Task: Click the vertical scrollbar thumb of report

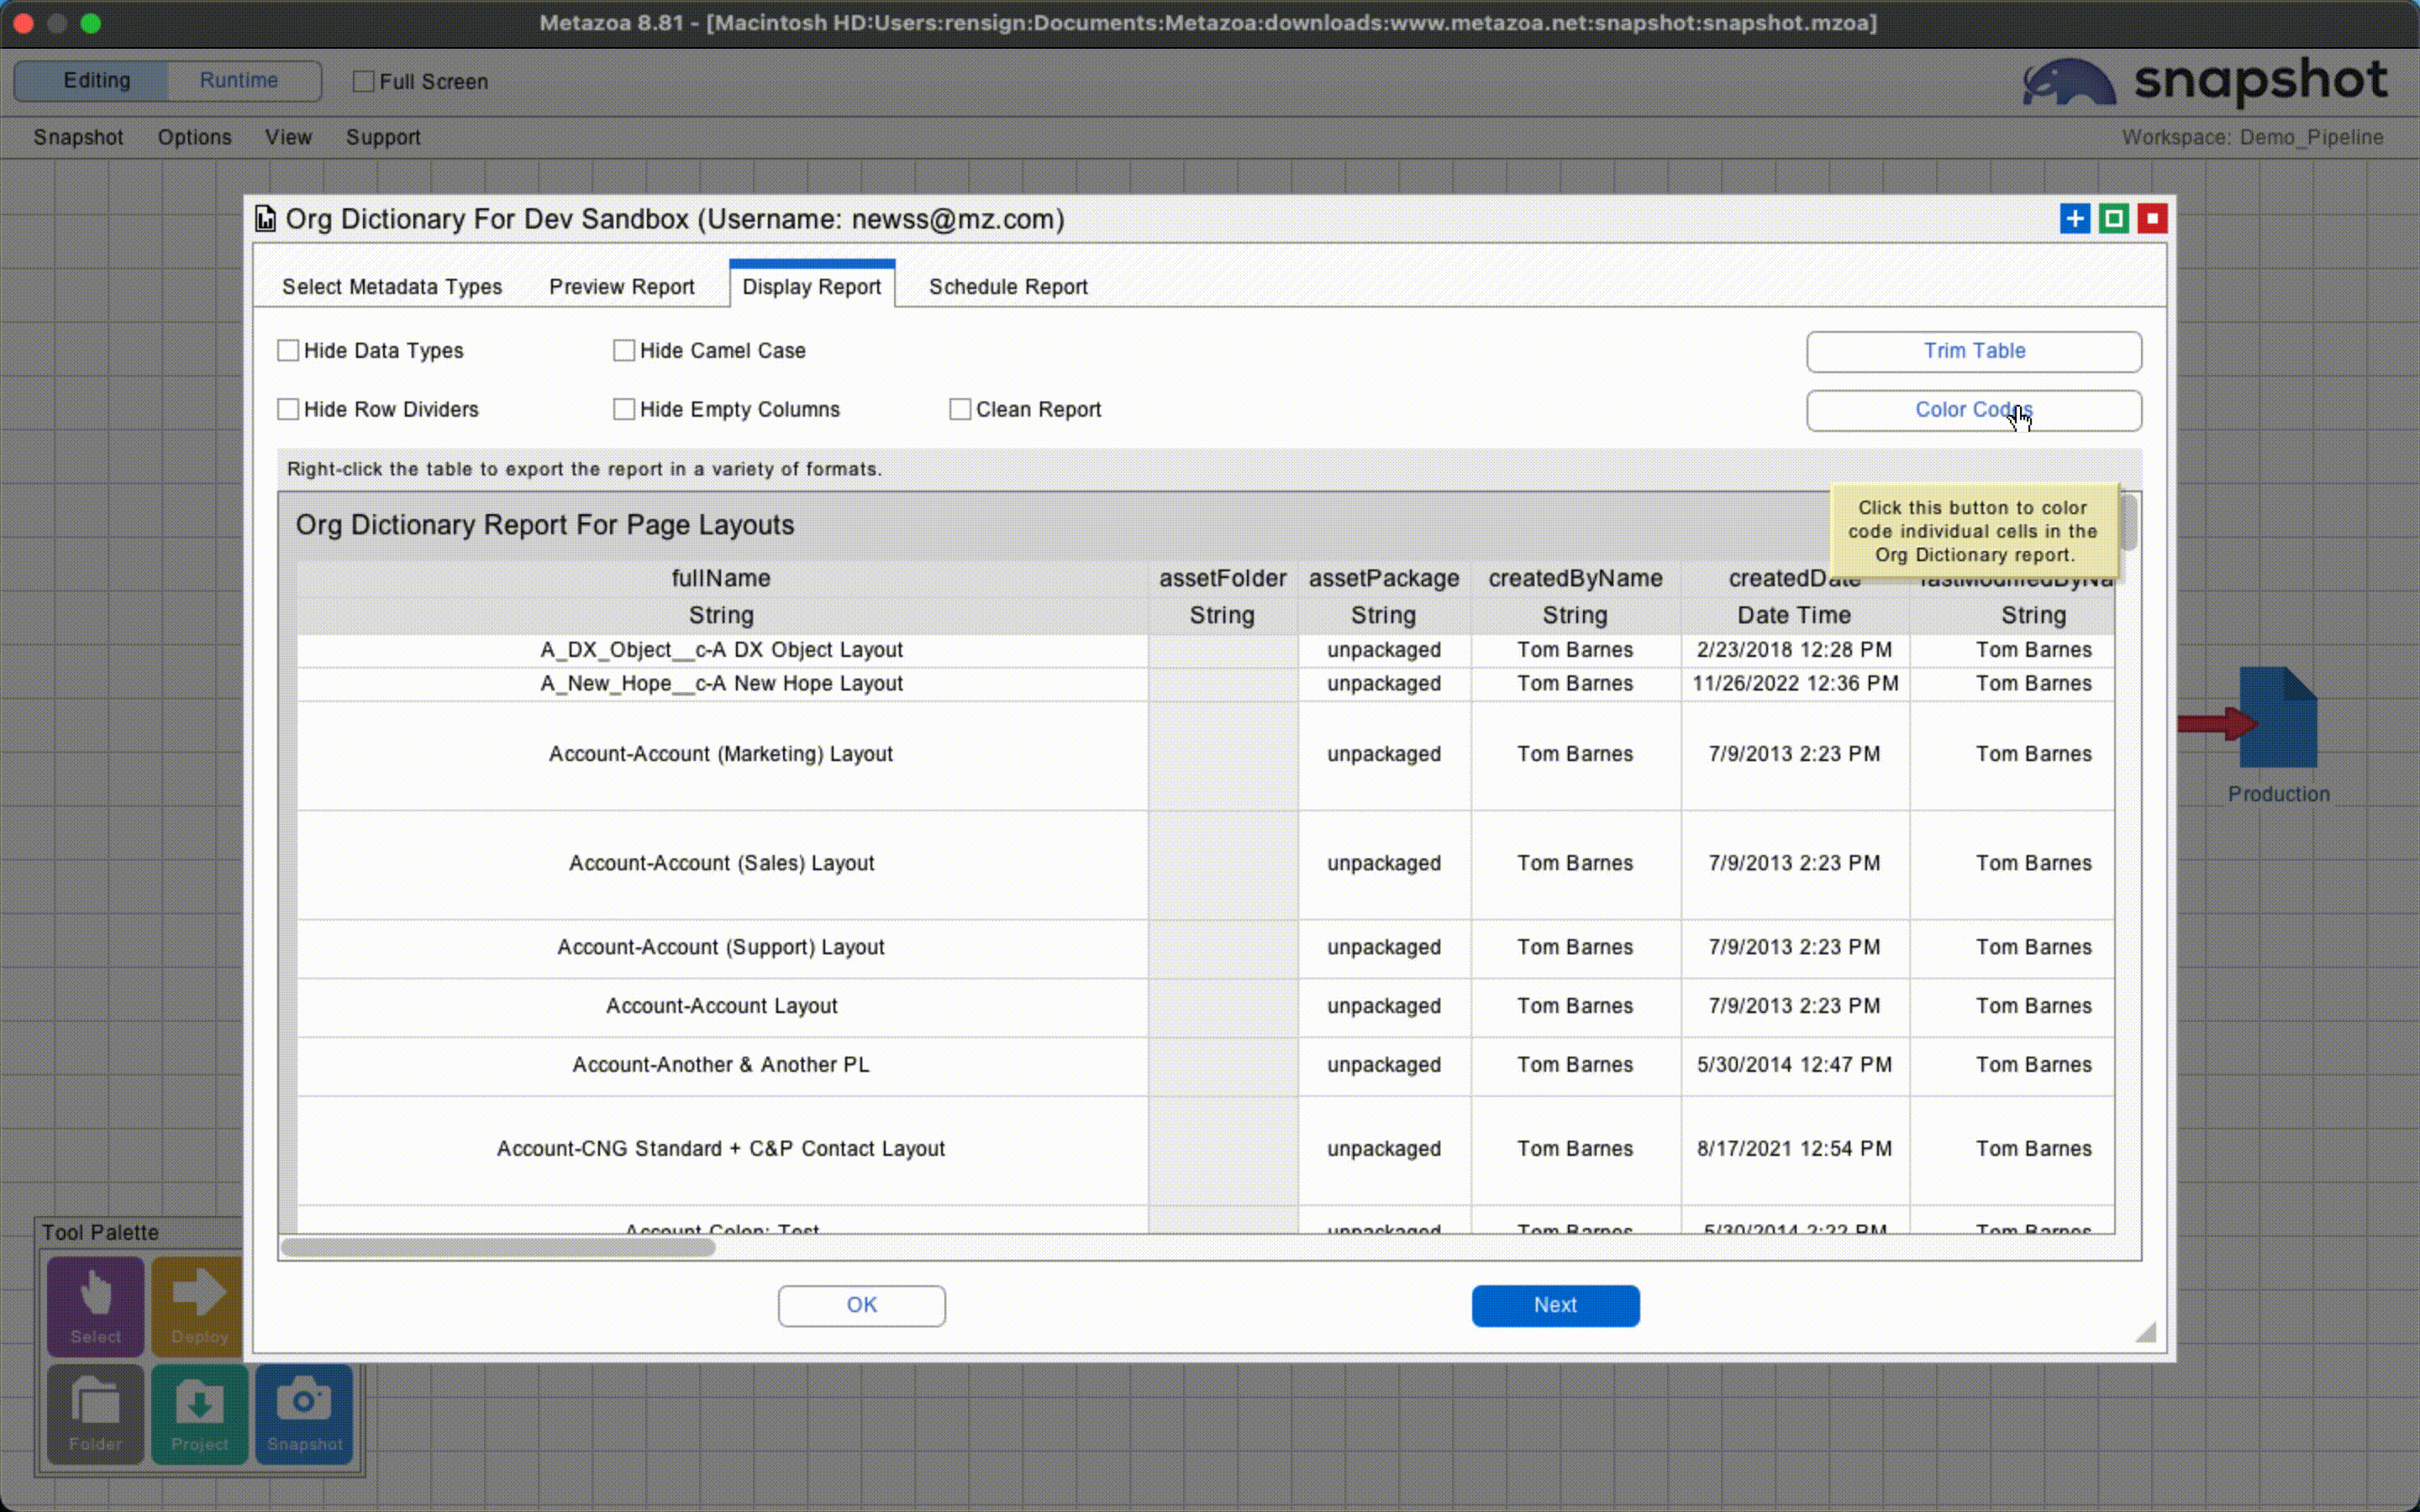Action: [2129, 522]
